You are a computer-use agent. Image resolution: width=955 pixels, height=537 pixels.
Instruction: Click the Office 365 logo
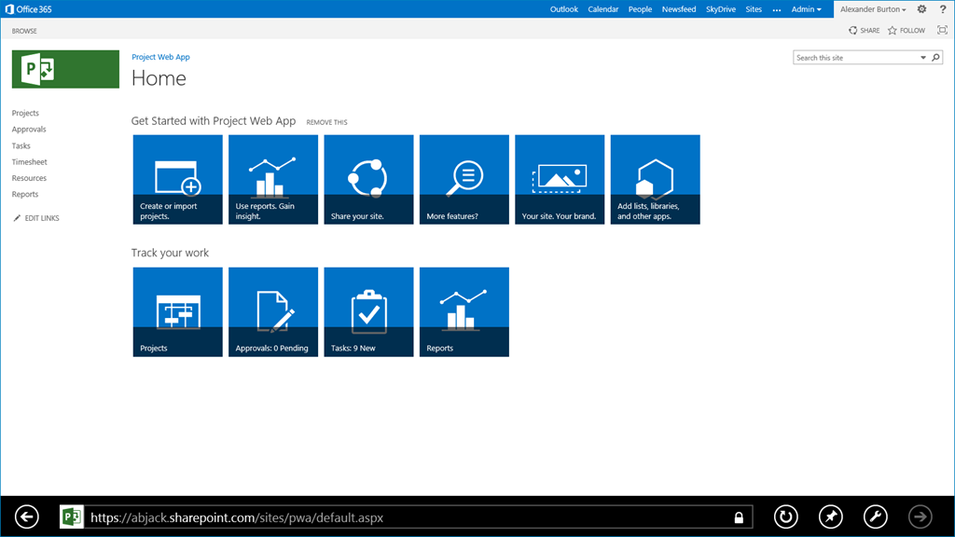pos(29,9)
